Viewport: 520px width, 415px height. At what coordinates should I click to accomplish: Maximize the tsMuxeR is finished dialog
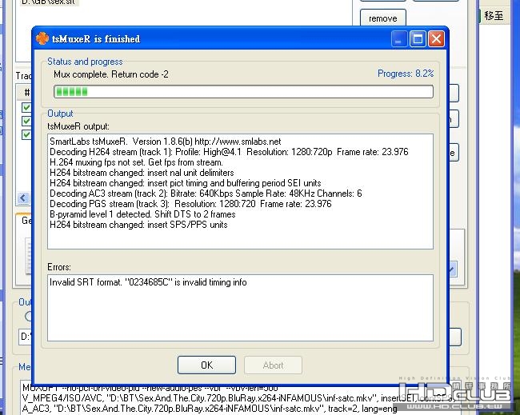coord(418,39)
